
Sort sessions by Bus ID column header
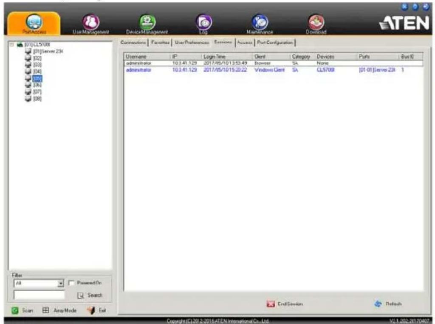pos(411,57)
